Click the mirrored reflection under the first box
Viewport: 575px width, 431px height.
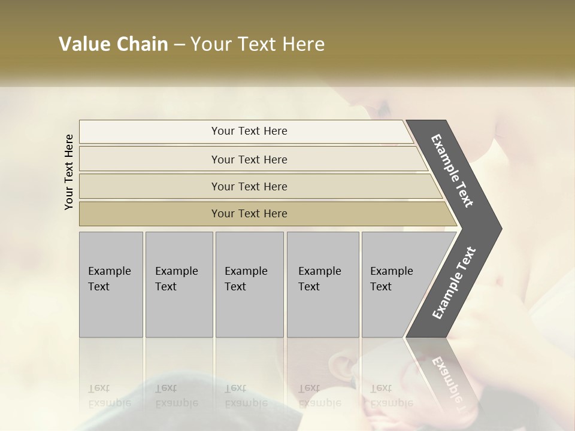[111, 395]
